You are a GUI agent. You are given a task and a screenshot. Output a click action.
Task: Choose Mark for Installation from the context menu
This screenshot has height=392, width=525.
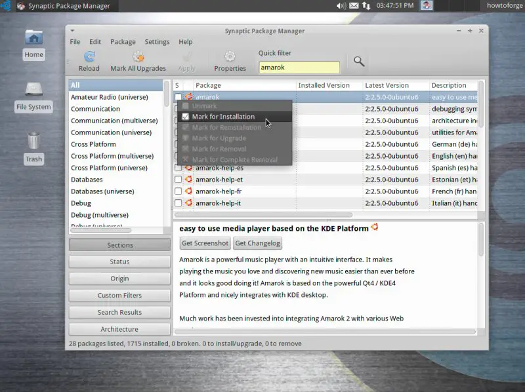(x=235, y=117)
